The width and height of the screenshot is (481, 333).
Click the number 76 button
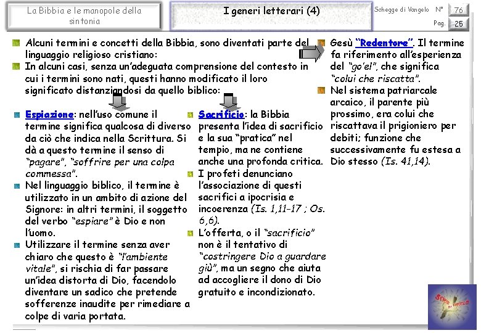click(x=459, y=10)
